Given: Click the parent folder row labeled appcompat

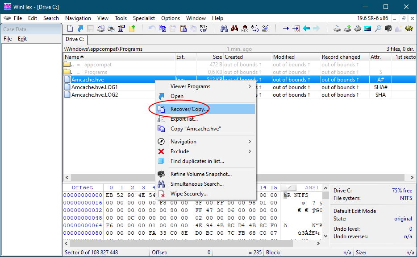Looking at the screenshot, I should pos(239,65).
